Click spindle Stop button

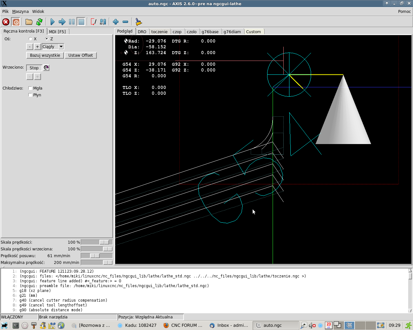point(34,68)
